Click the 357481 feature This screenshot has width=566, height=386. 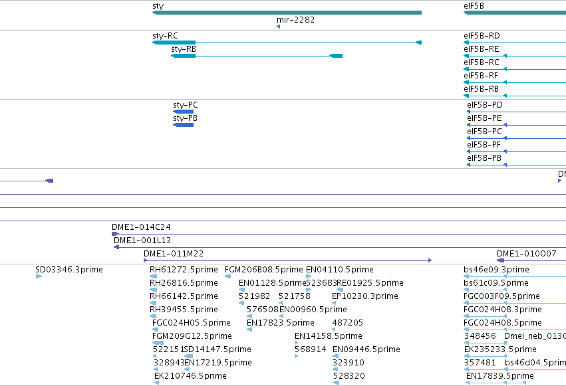coord(486,369)
